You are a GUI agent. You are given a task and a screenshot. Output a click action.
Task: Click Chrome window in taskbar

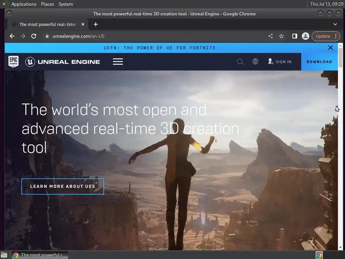pyautogui.click(x=40, y=255)
